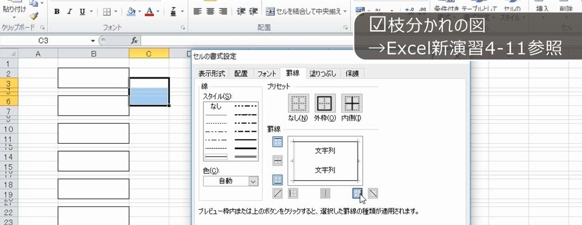Toggle the left border button

[x=294, y=193]
